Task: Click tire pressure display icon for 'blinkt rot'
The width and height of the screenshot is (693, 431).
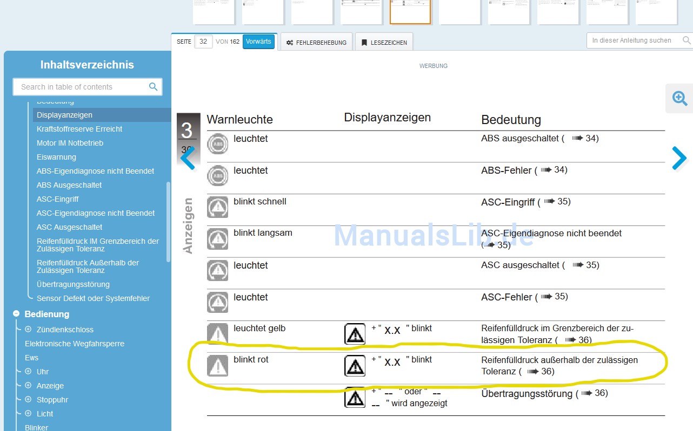Action: coord(355,366)
